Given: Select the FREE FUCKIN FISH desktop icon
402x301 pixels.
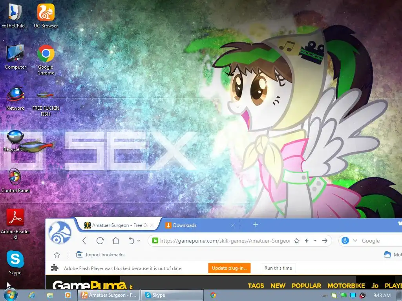Looking at the screenshot, I should click(x=46, y=103).
